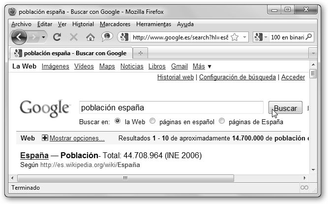Open the Imágenes link
328x204 pixels.
pyautogui.click(x=55, y=67)
